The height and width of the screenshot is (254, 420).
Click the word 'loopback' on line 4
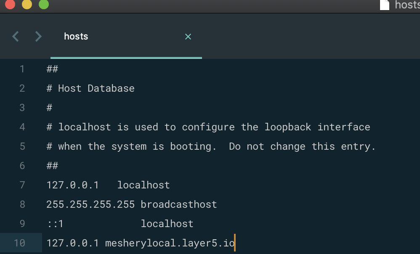pos(288,127)
